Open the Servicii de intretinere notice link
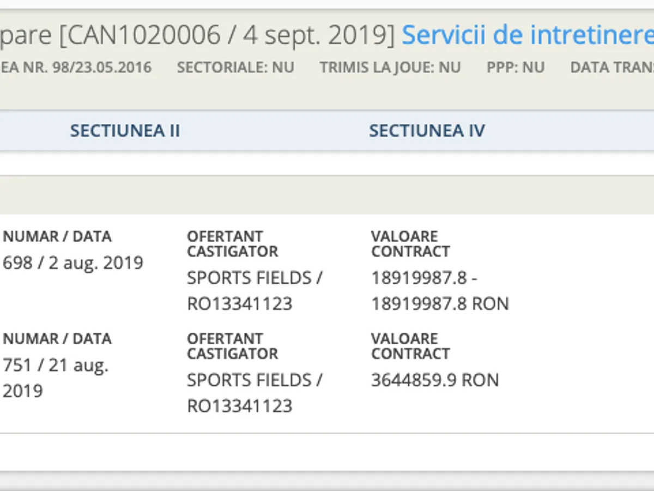Viewport: 654px width, 491px height. (x=527, y=36)
